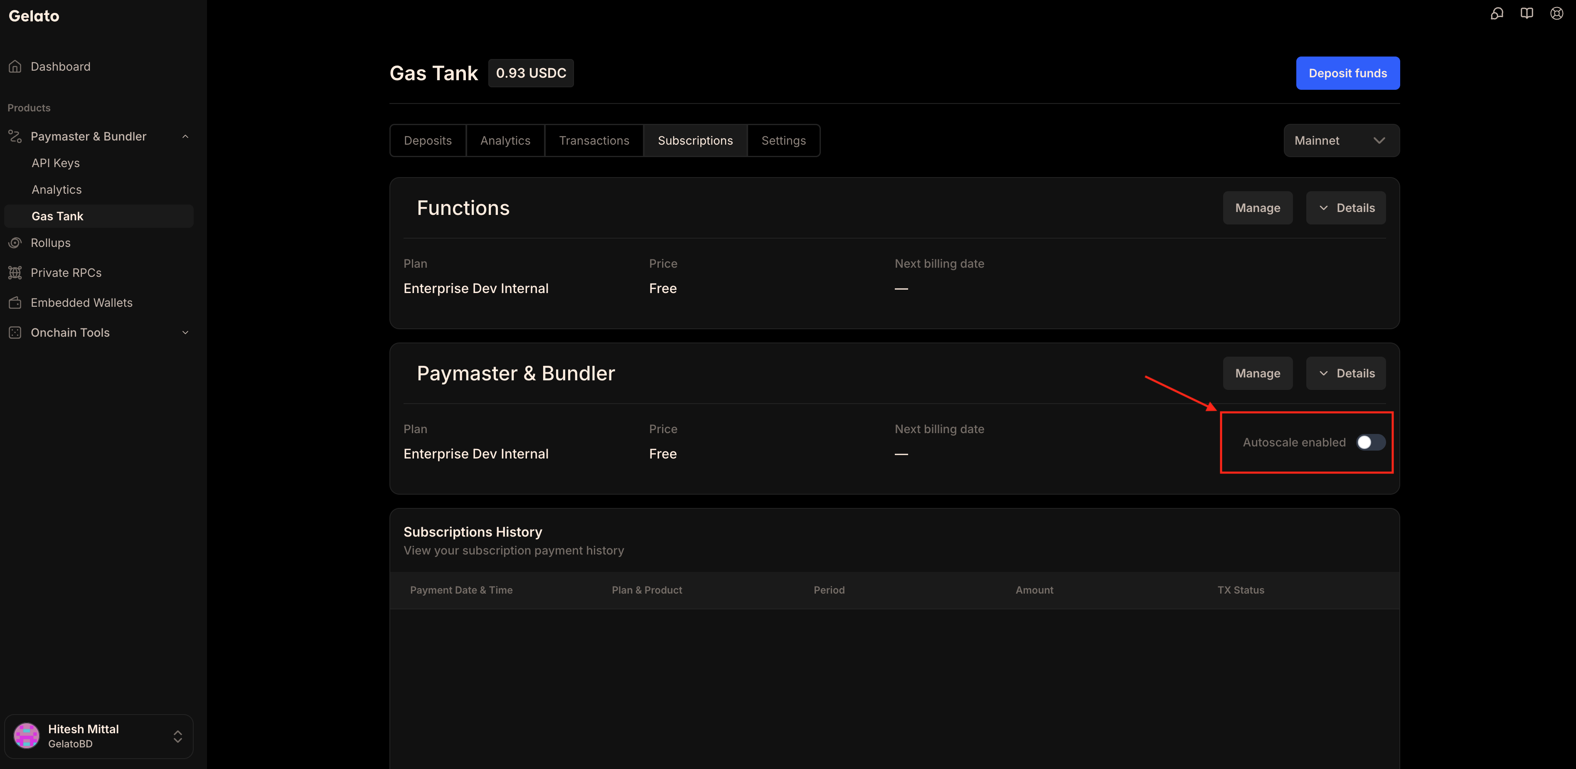1576x769 pixels.
Task: Click Enterprise Dev Internal plan under Functions
Action: pos(476,289)
